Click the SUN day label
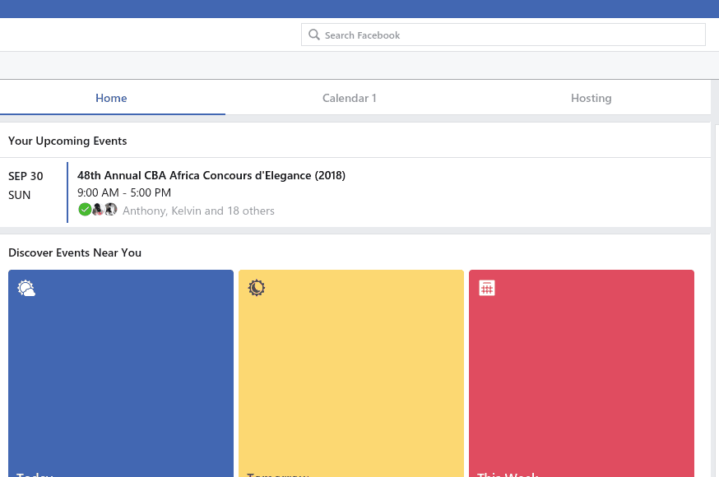 pyautogui.click(x=19, y=195)
